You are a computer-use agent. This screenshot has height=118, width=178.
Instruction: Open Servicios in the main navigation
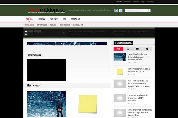coord(41,19)
